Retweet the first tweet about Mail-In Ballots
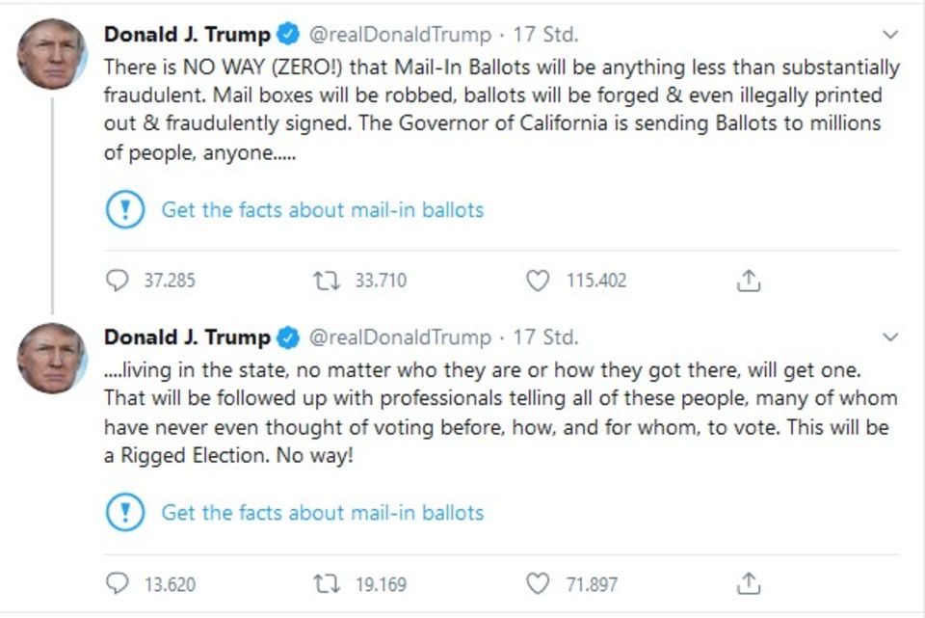 [x=326, y=281]
